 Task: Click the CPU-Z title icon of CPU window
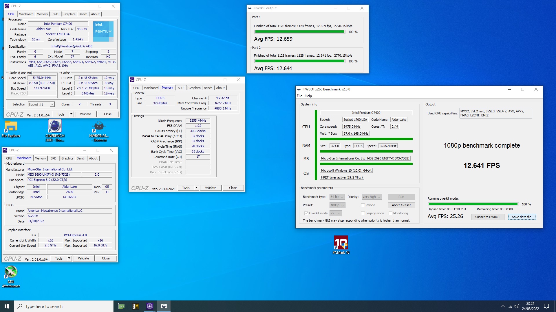point(7,6)
